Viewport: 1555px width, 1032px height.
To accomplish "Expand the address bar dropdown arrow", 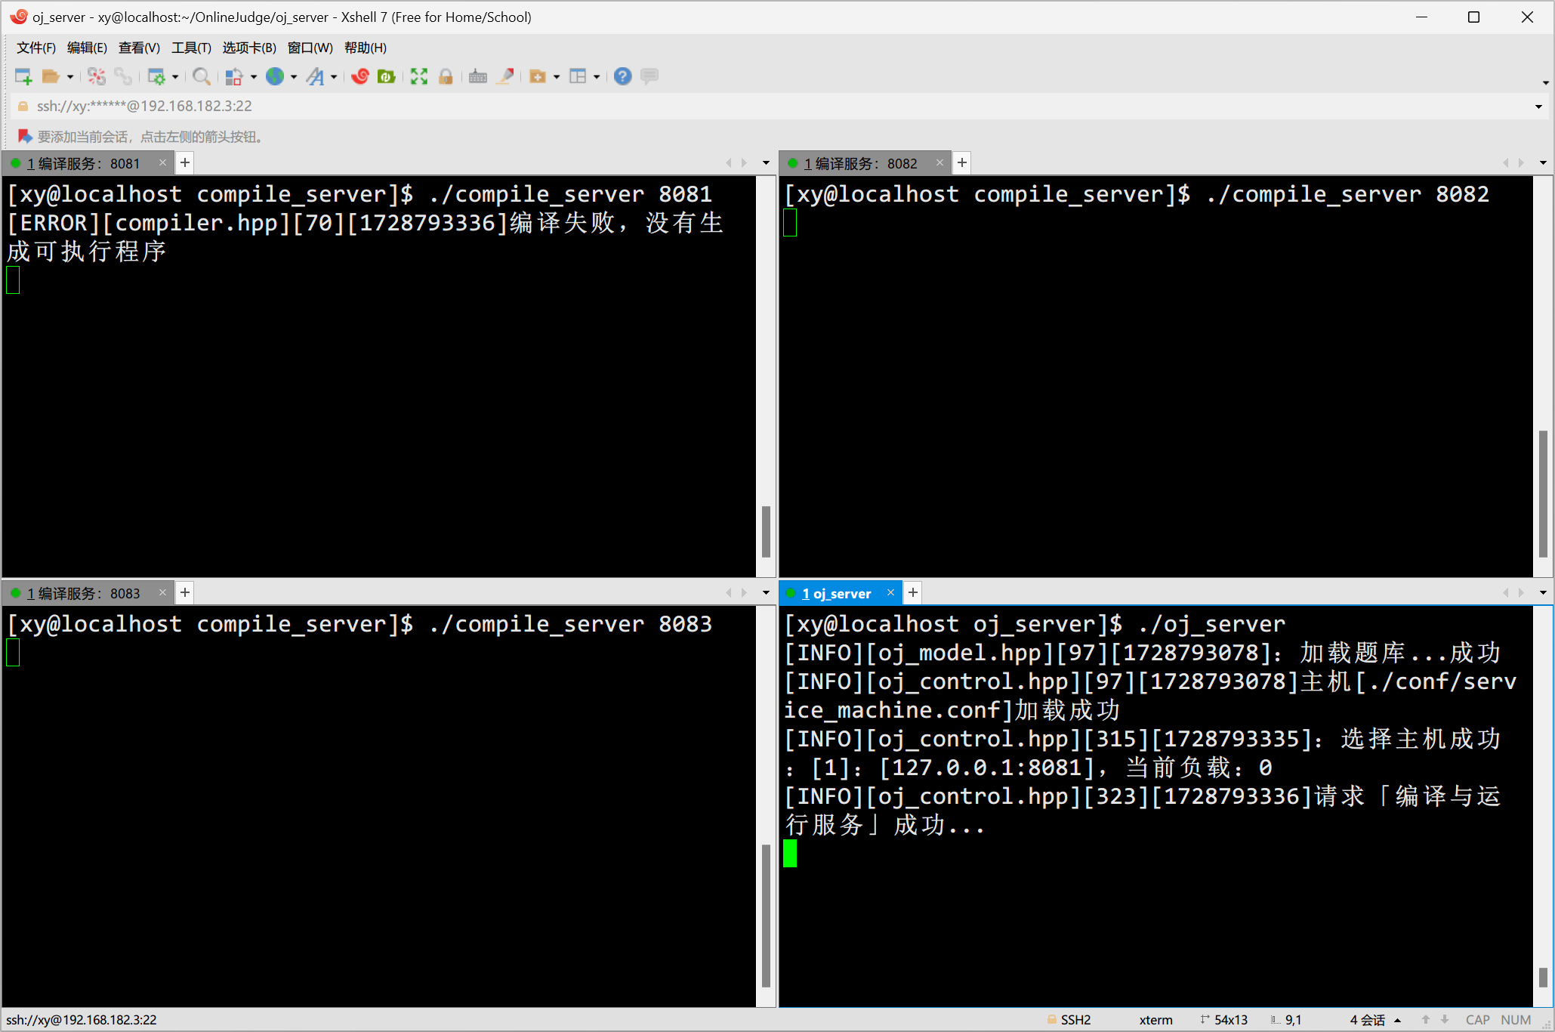I will point(1538,107).
